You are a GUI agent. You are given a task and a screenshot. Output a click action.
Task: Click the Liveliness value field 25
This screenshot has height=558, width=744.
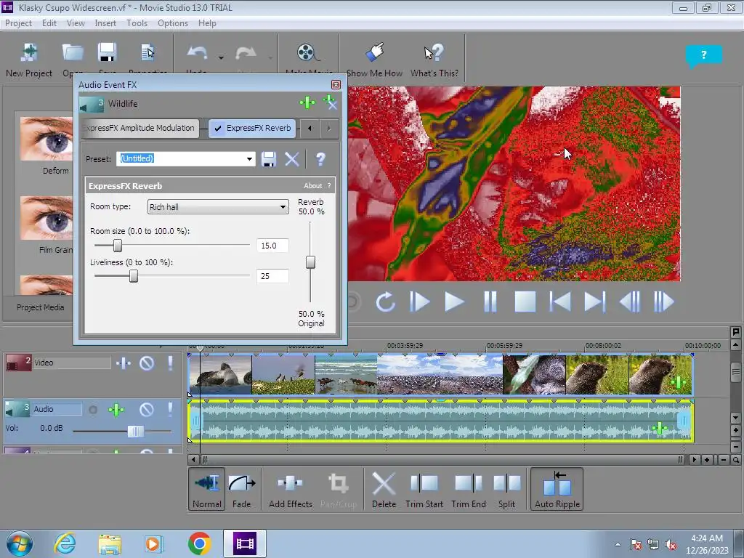(272, 276)
